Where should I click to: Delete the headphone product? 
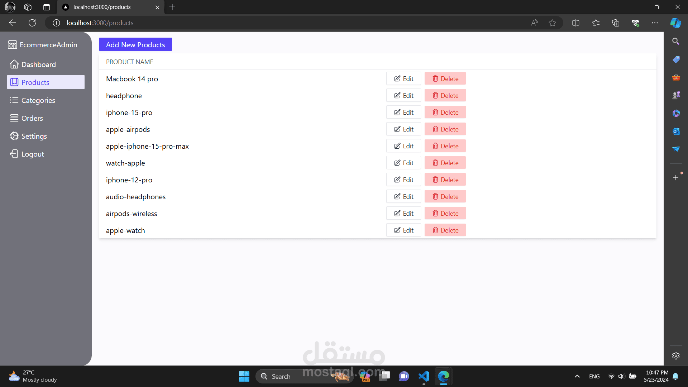(x=445, y=96)
